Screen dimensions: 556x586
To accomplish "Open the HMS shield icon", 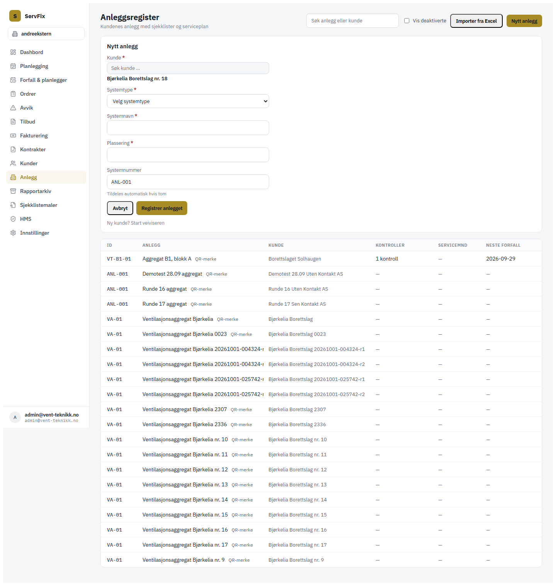I will [x=13, y=219].
